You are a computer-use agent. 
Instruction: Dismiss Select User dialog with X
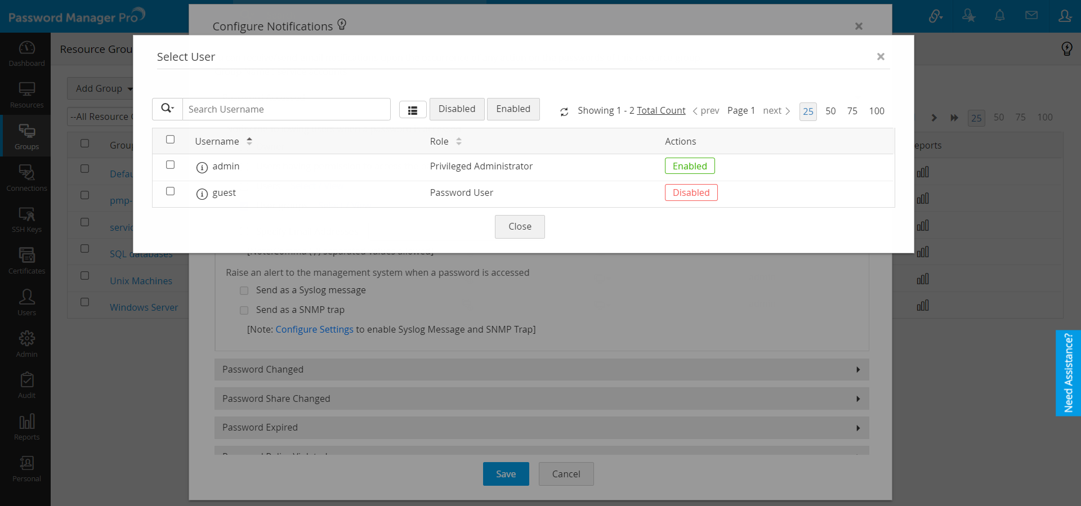[x=881, y=56]
